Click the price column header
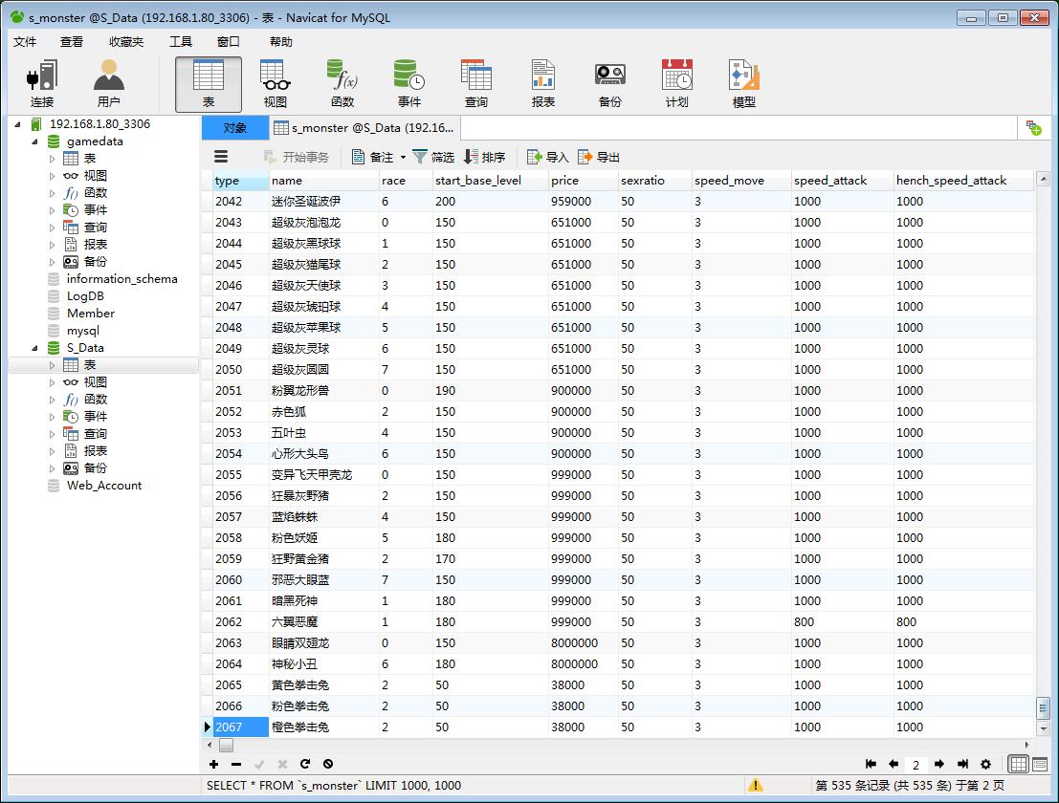This screenshot has height=803, width=1059. (583, 181)
